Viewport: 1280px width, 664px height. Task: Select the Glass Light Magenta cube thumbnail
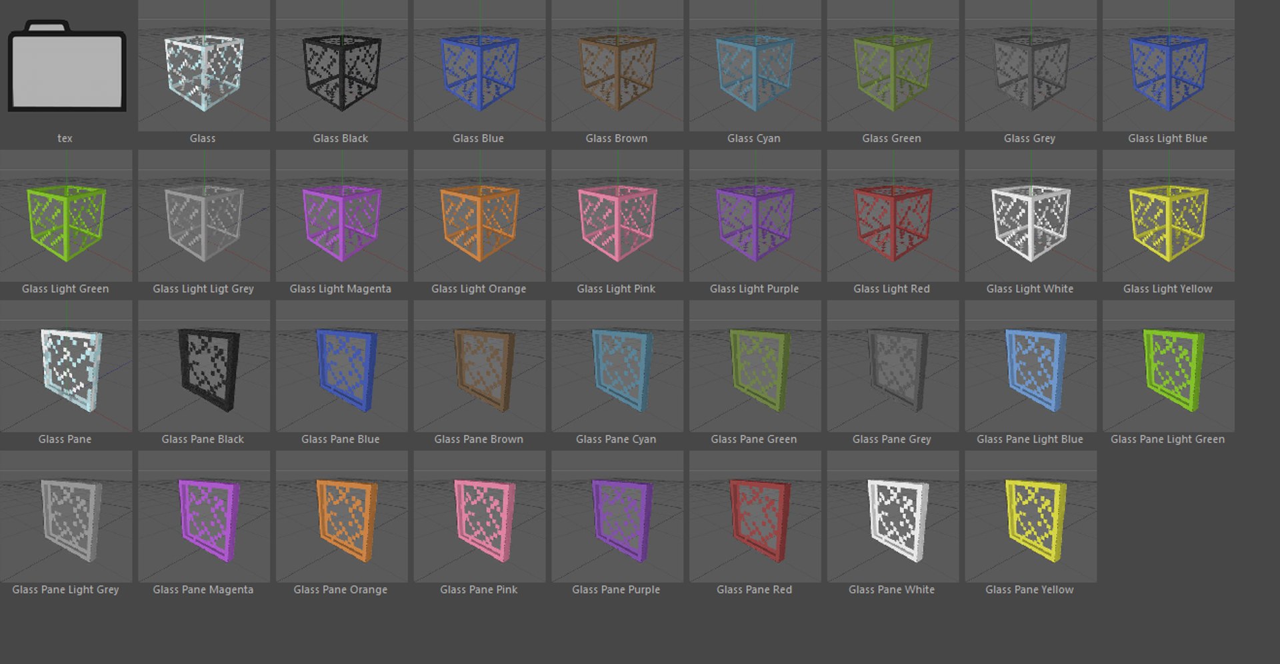[x=342, y=215]
